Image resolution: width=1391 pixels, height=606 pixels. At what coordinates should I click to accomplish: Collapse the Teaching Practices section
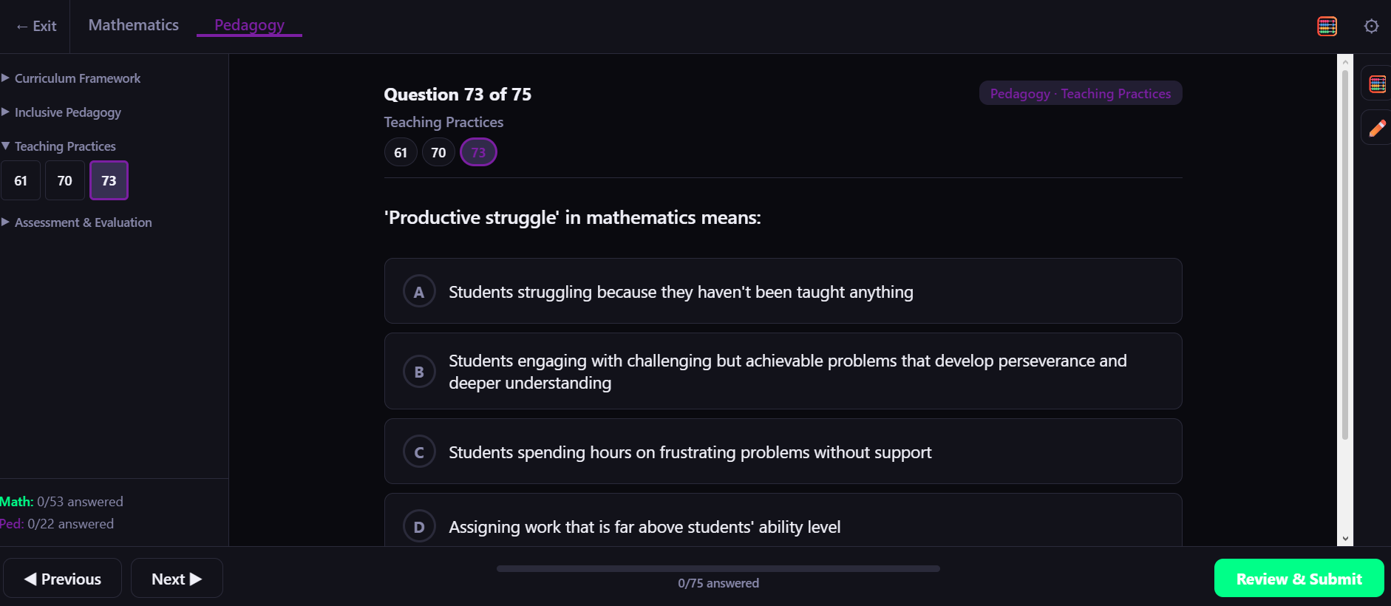coord(65,146)
